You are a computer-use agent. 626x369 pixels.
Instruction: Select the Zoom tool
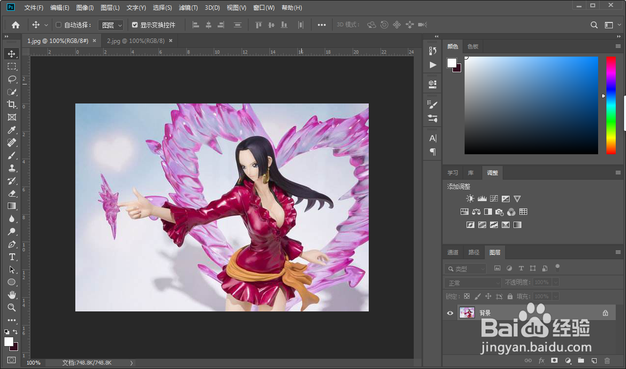click(x=12, y=307)
